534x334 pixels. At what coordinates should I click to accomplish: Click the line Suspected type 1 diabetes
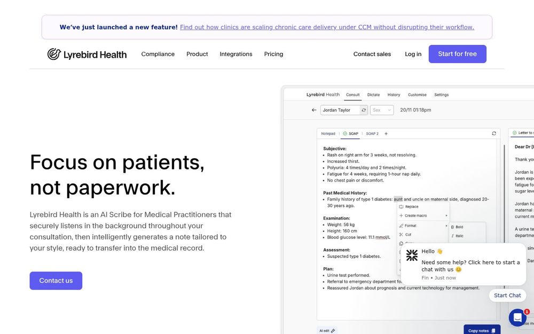(x=354, y=257)
